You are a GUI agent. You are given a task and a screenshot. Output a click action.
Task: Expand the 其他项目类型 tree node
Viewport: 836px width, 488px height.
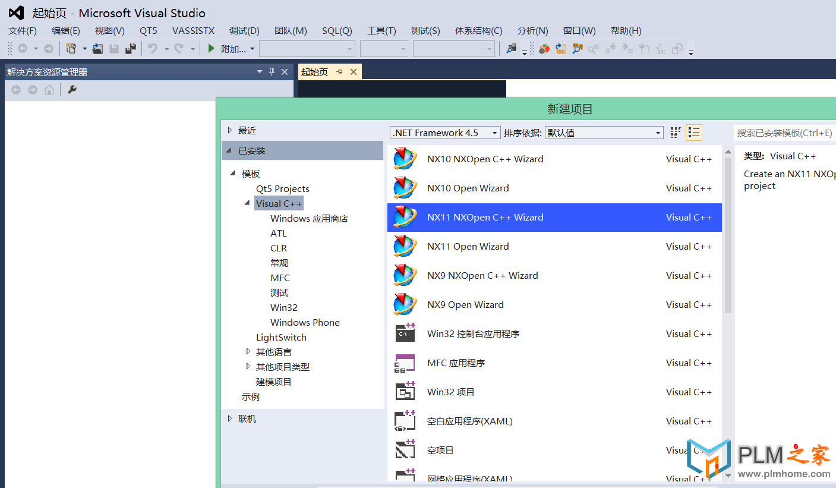248,367
